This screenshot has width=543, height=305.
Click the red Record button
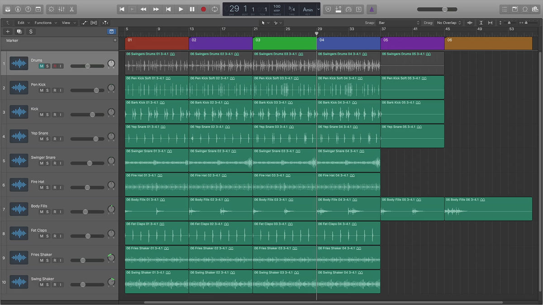[x=203, y=9]
